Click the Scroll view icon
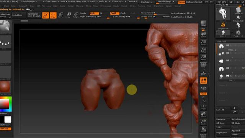The width and height of the screenshot is (245, 138). 203,35
